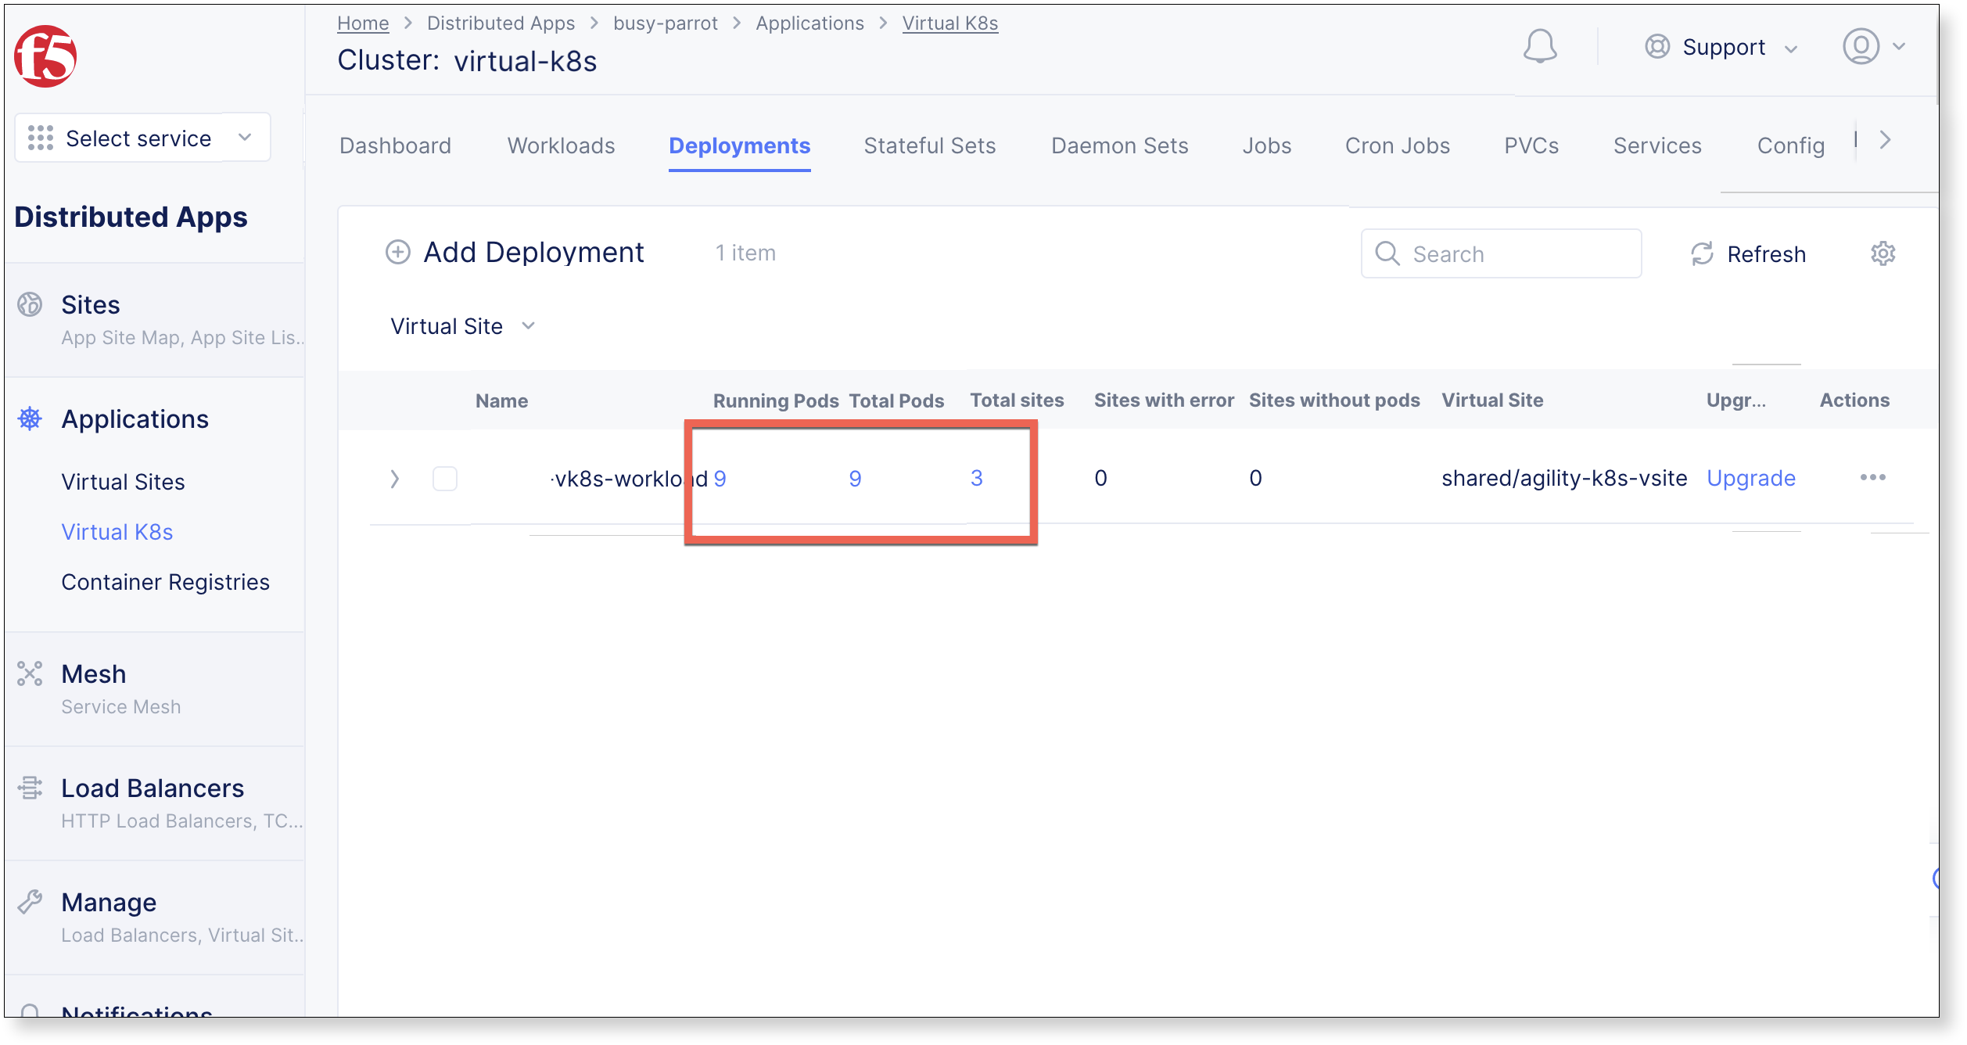The height and width of the screenshot is (1045, 1967).
Task: Click inside the Search field
Action: pyautogui.click(x=1501, y=253)
